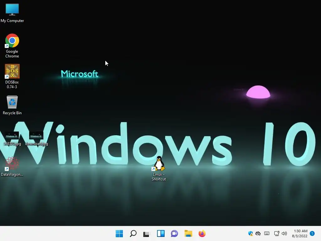
Task: Open Windows Security tray icon
Action: (250, 233)
